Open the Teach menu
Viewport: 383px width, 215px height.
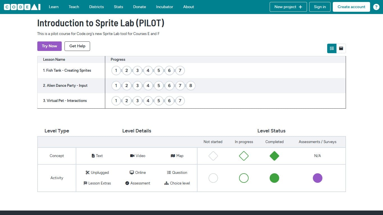coord(74,7)
